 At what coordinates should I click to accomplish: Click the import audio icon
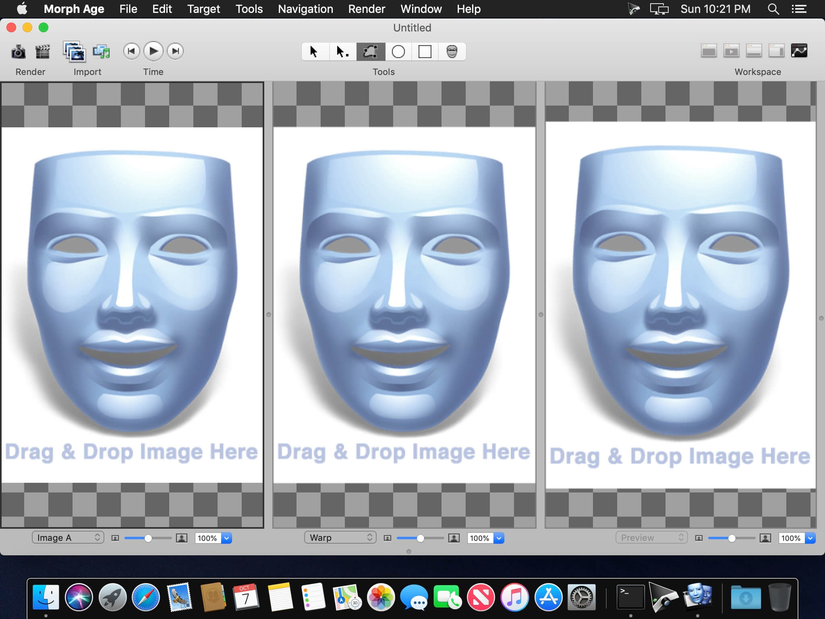click(x=102, y=52)
